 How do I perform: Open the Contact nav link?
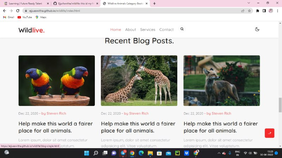click(x=166, y=30)
